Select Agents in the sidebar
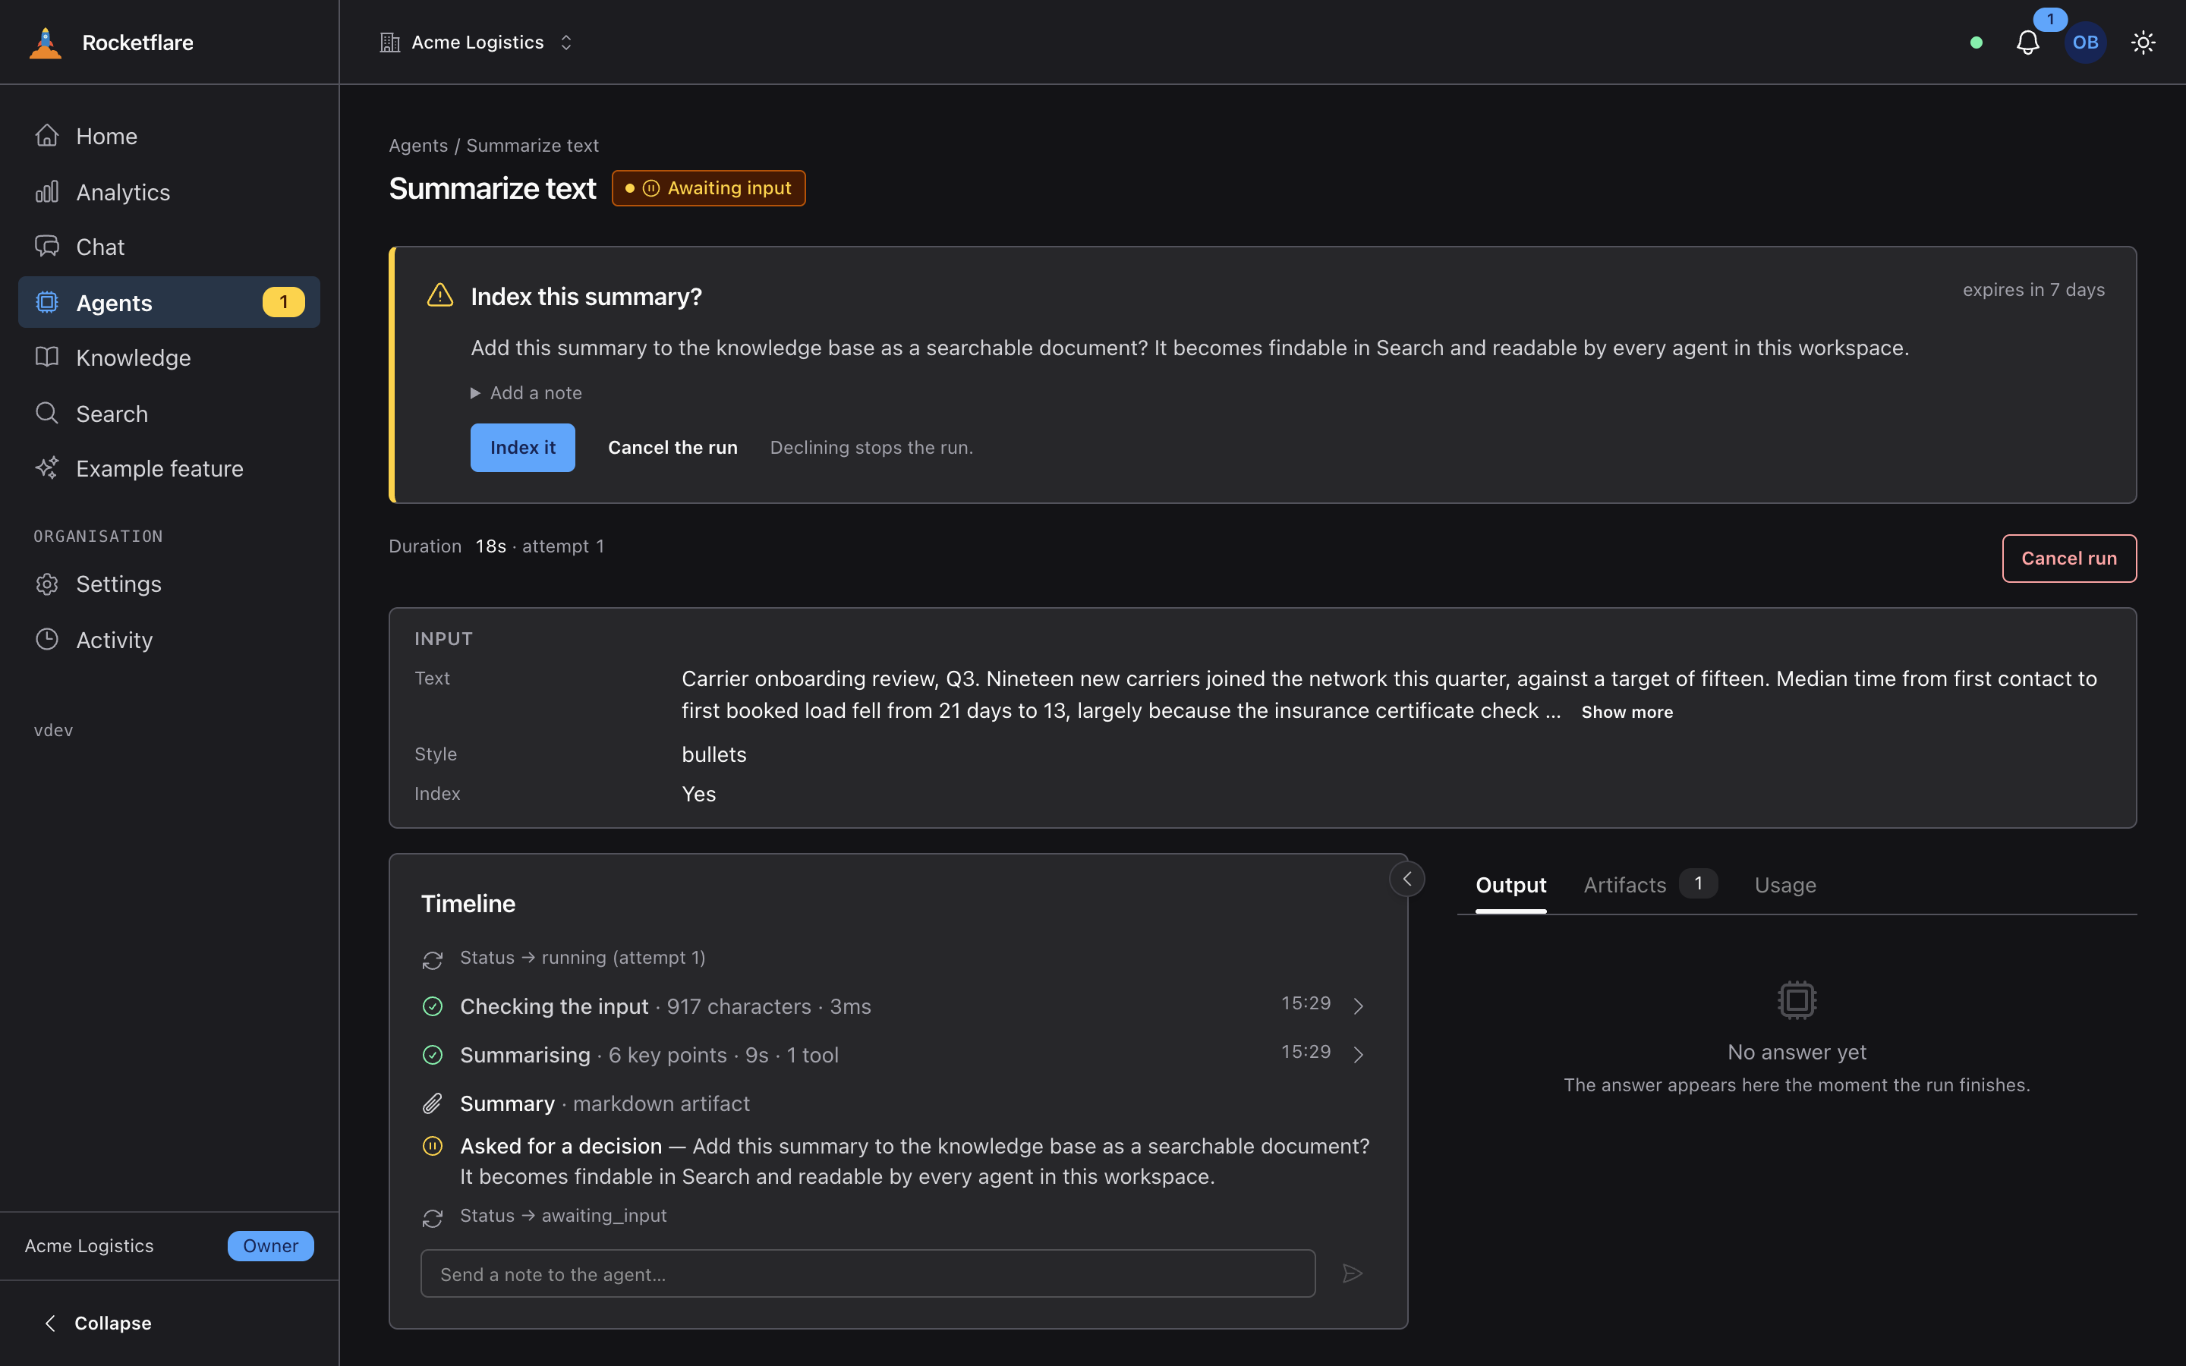The image size is (2186, 1366). pyautogui.click(x=169, y=303)
